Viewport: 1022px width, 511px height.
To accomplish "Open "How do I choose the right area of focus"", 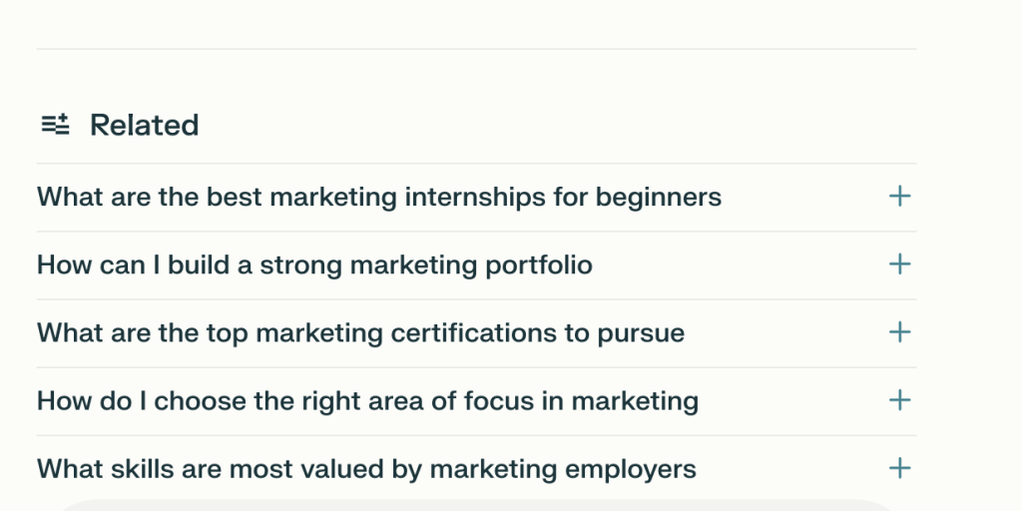I will (367, 400).
